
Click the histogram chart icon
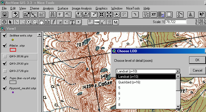[191, 15]
